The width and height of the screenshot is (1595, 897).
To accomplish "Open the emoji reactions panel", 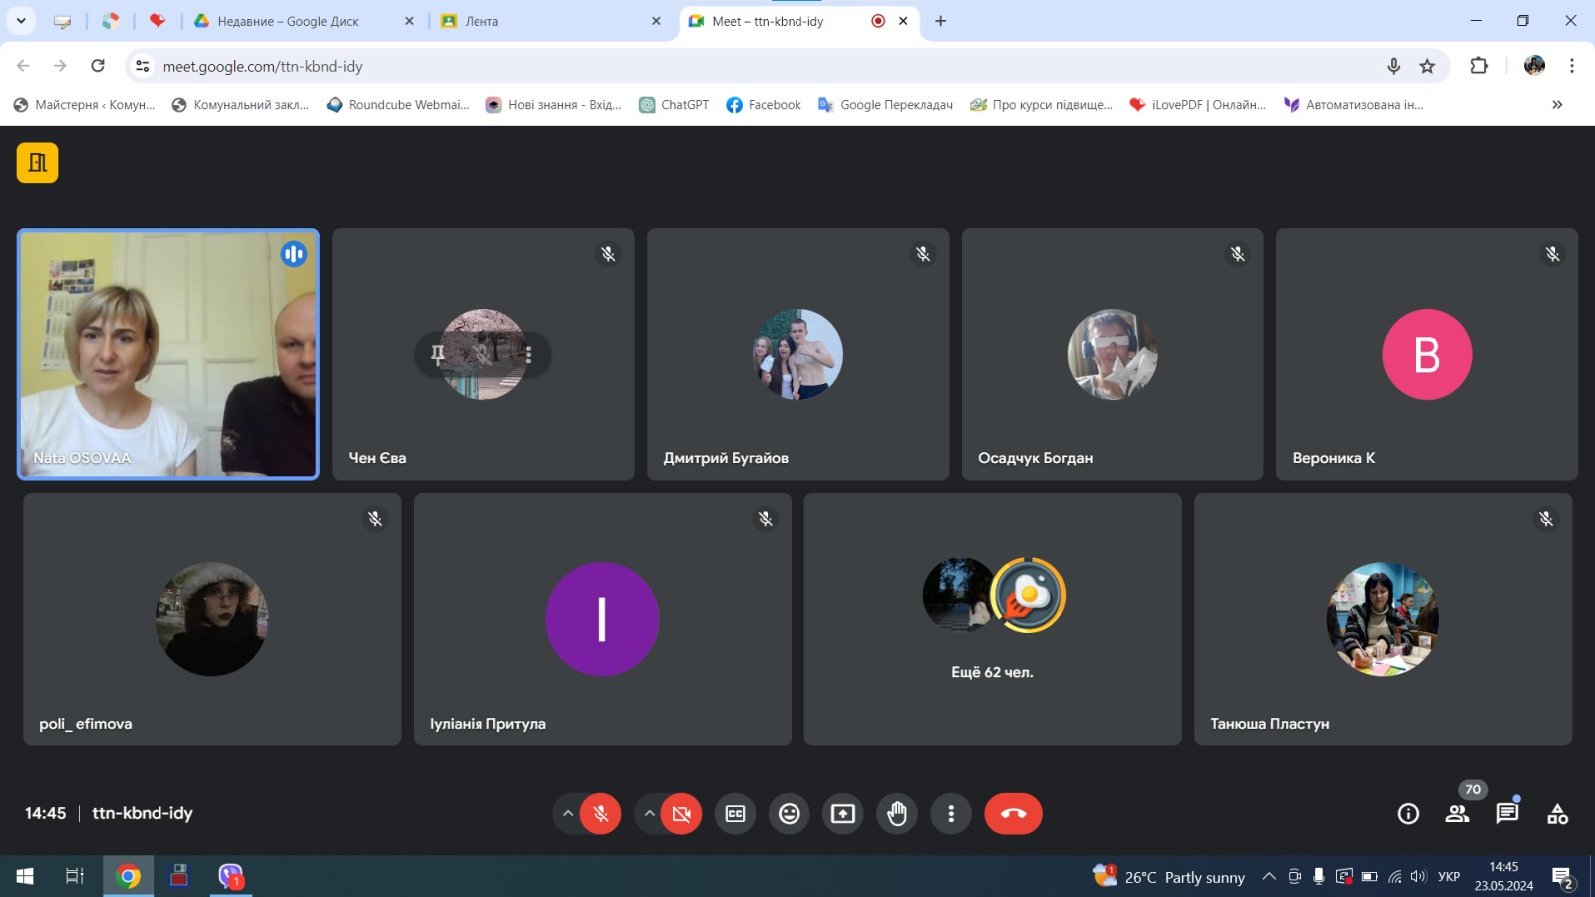I will pos(789,814).
